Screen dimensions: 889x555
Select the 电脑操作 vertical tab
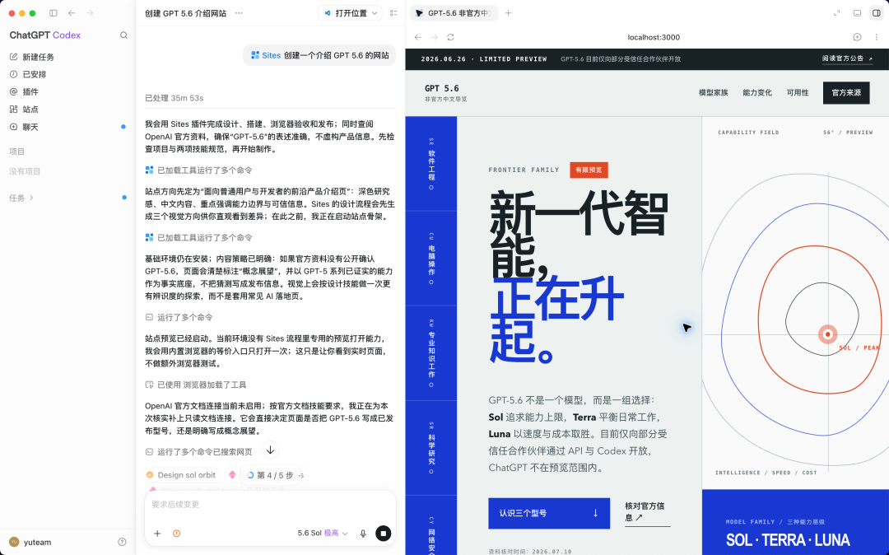click(x=431, y=259)
